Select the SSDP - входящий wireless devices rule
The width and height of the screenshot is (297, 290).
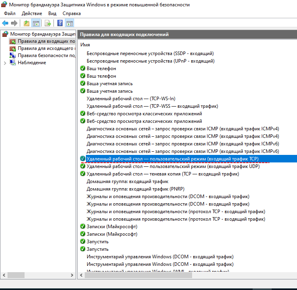[x=150, y=53]
